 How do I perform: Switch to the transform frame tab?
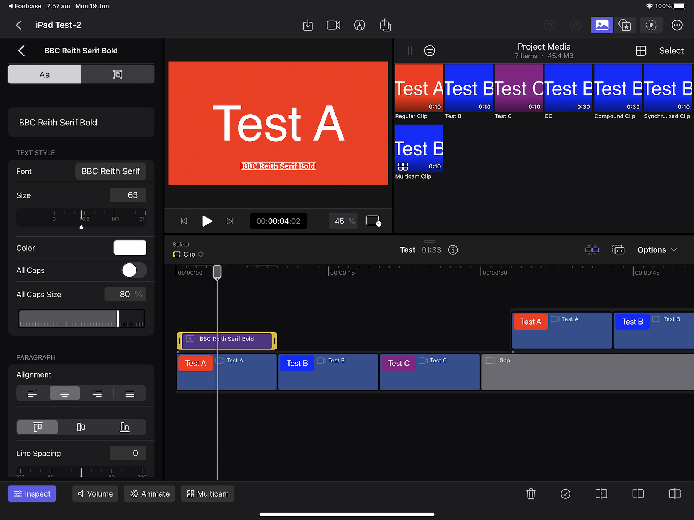(x=118, y=75)
